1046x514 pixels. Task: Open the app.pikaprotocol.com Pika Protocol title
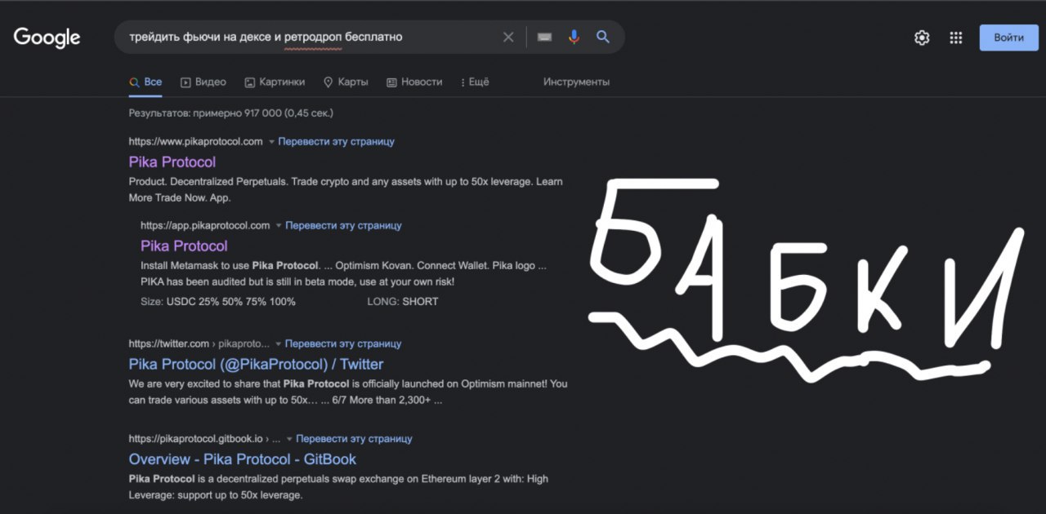[x=184, y=246]
